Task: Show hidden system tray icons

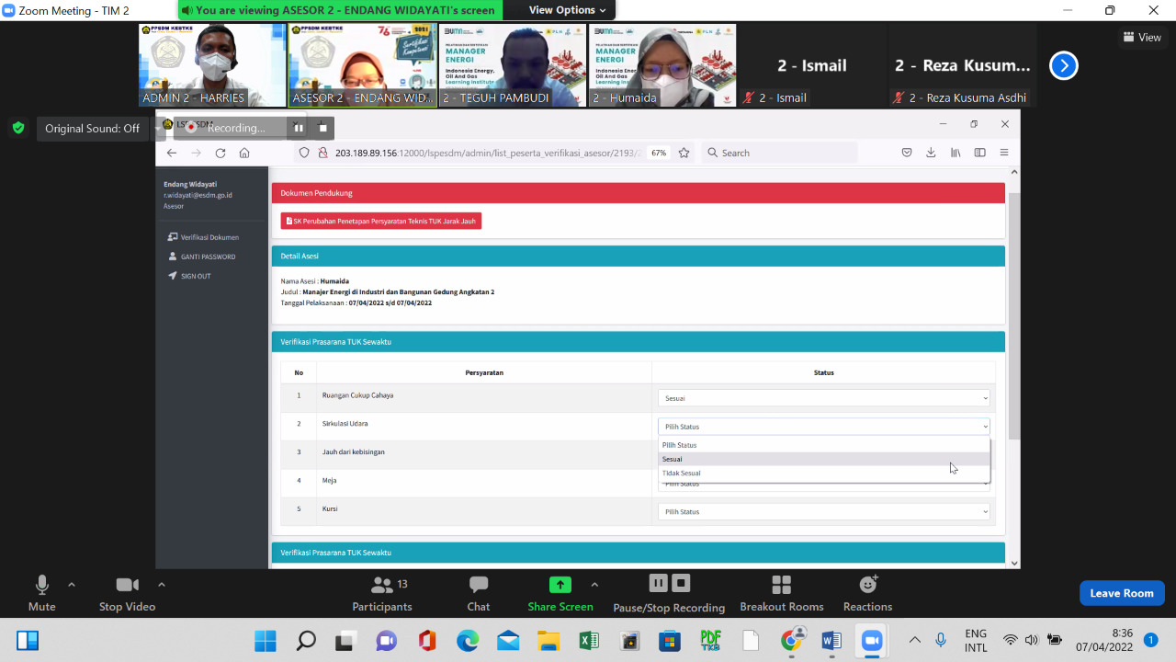Action: coord(914,640)
